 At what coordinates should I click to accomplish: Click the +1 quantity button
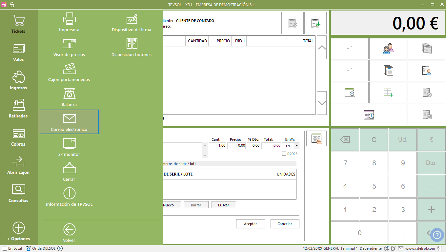[x=350, y=49]
